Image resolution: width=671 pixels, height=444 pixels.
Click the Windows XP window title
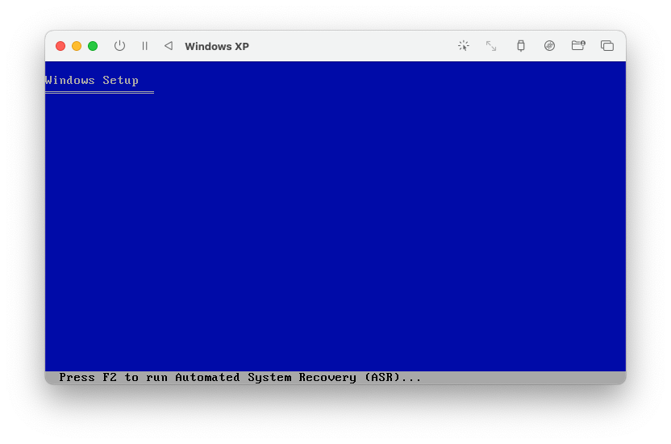tap(217, 46)
